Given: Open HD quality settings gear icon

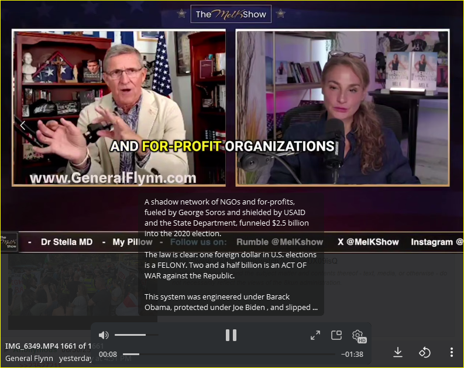Looking at the screenshot, I should pos(359,336).
